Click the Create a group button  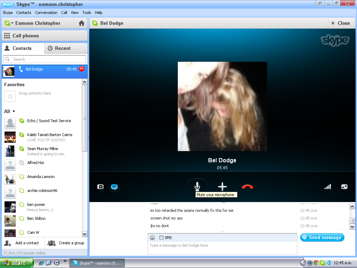[66, 243]
